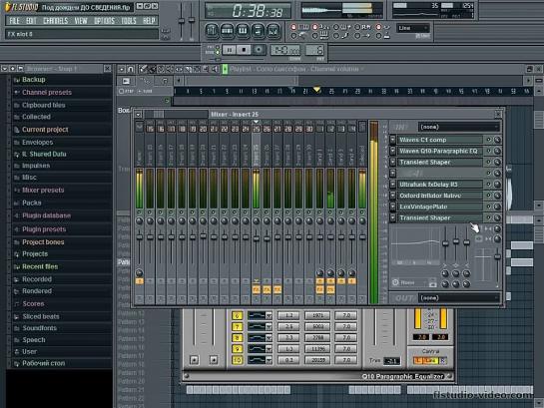Open the piano roll shortcut icon

pos(243,31)
